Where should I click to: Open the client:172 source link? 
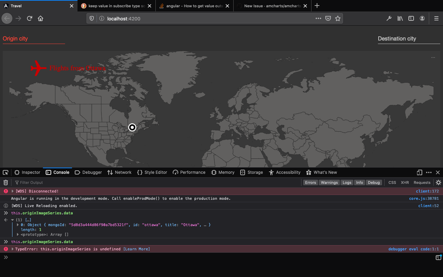pos(427,191)
